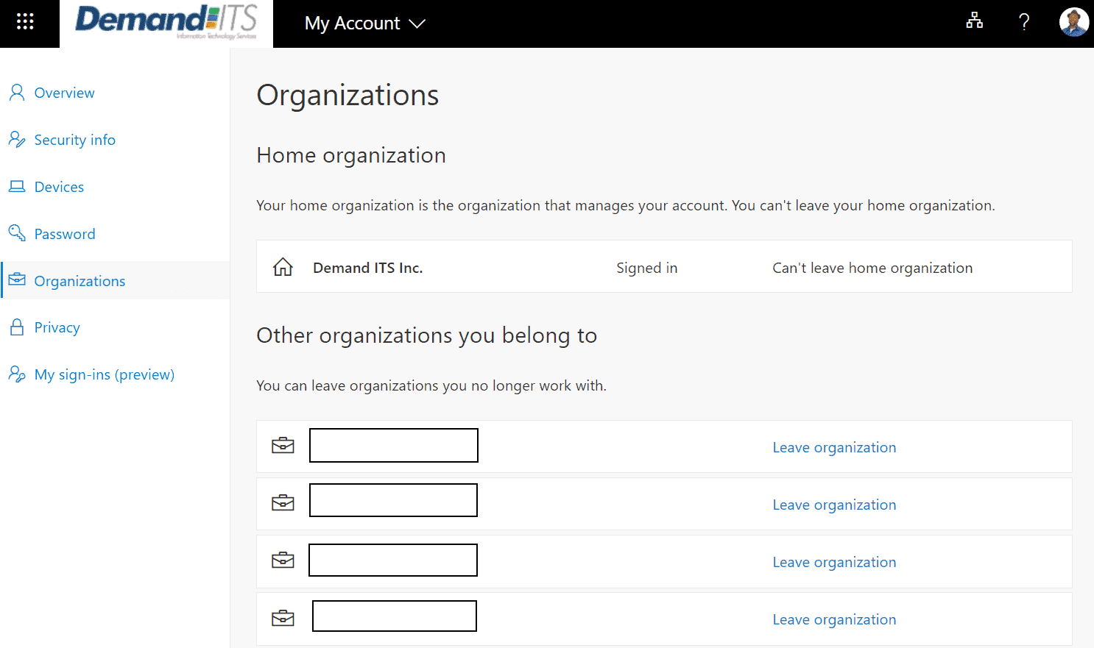The height and width of the screenshot is (648, 1094).
Task: Click Leave organization on the last row
Action: click(x=834, y=619)
